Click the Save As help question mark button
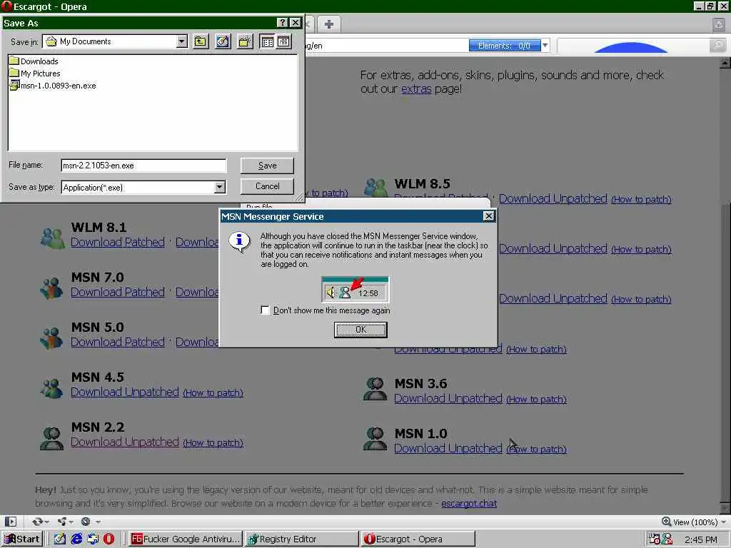The height and width of the screenshot is (548, 731). tap(283, 22)
